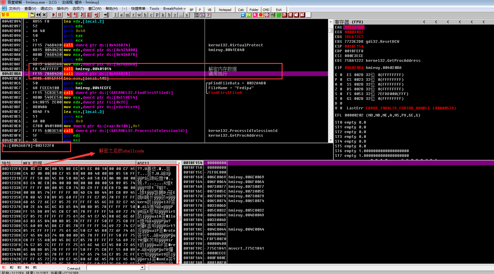The image size is (494, 274).
Task: Show windows list via the 'w' button
Action: [139, 15]
